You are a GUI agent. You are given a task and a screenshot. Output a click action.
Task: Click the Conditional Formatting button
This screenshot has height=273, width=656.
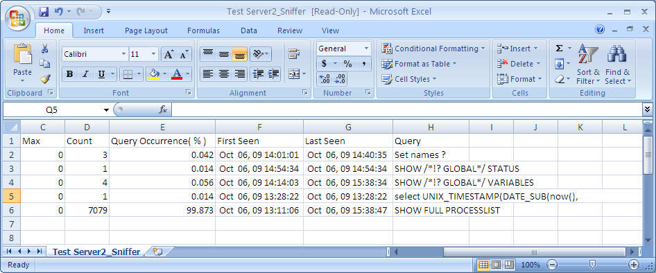433,49
